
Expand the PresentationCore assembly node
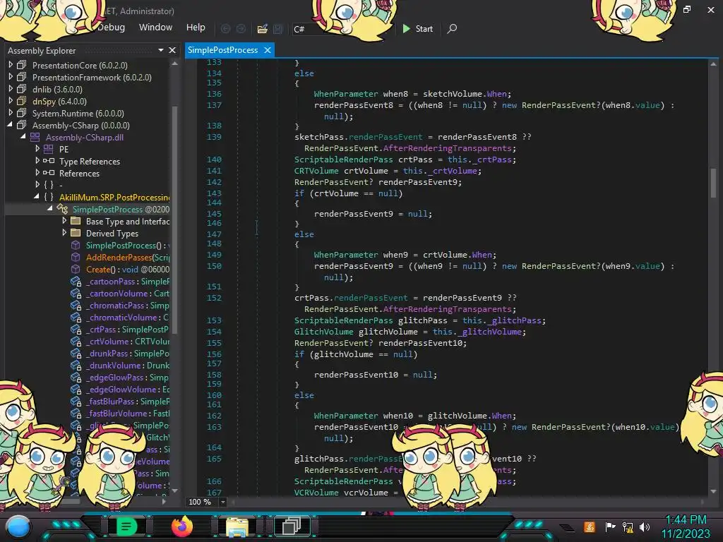pyautogui.click(x=11, y=65)
